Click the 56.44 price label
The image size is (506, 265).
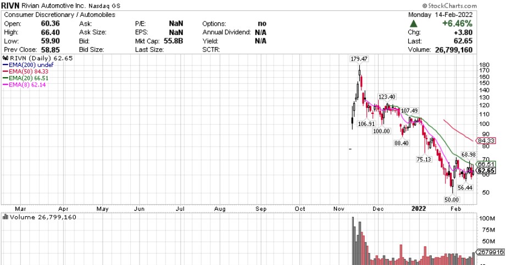[x=465, y=187]
